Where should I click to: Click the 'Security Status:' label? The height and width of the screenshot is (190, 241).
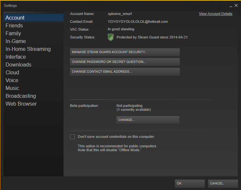(82, 37)
